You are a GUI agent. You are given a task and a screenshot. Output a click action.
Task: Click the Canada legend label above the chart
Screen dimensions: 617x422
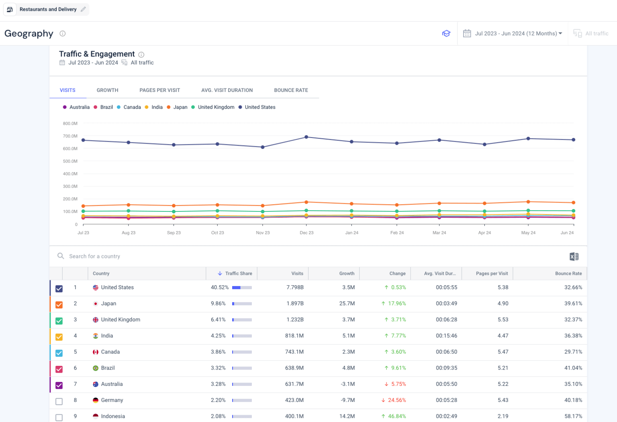tap(132, 107)
